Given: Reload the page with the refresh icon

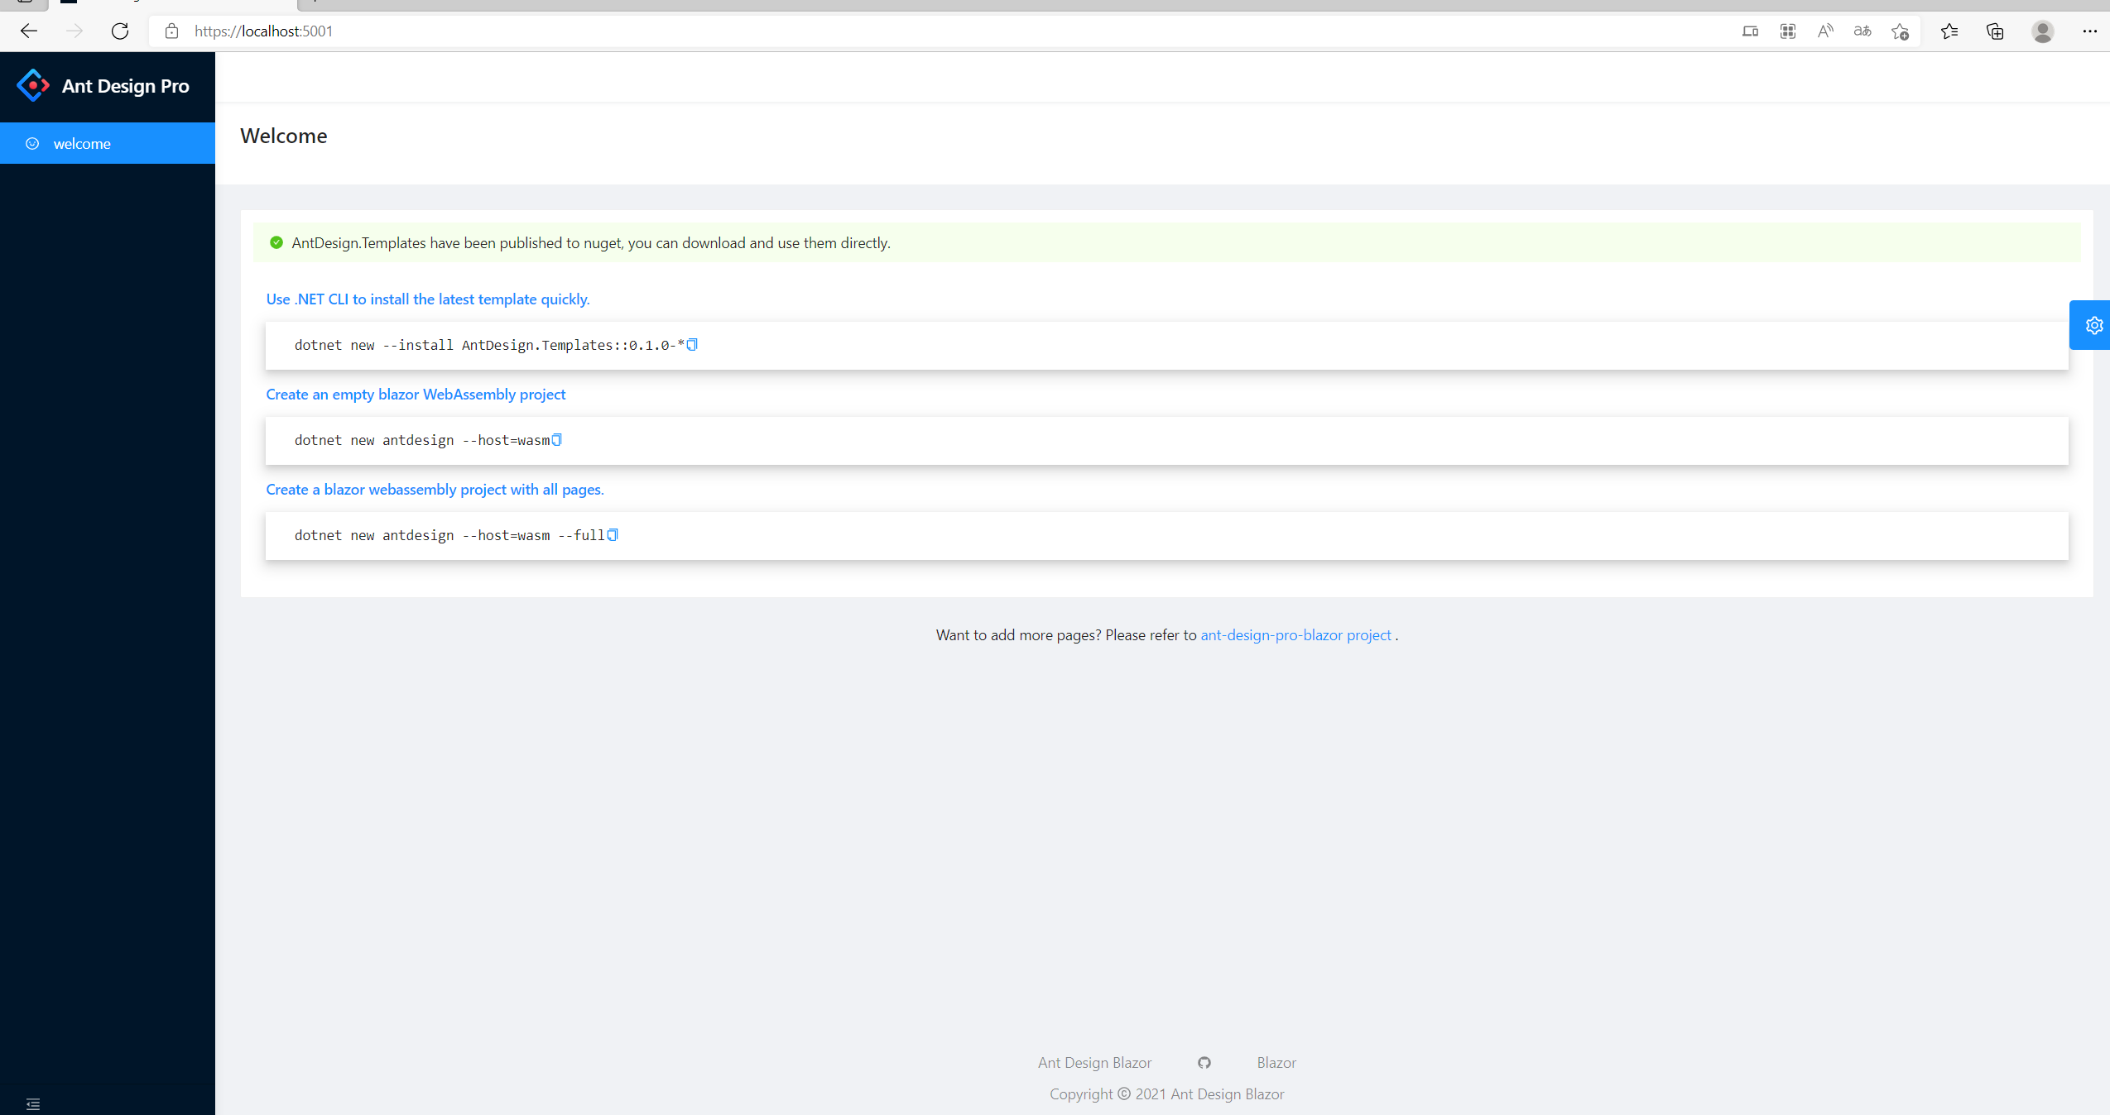Looking at the screenshot, I should tap(120, 31).
